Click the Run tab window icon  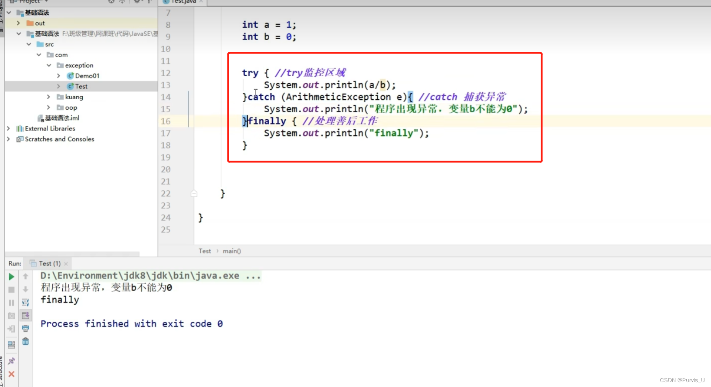(33, 263)
